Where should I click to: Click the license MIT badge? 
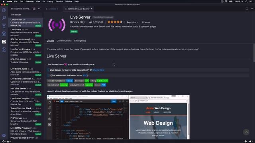(x=100, y=85)
